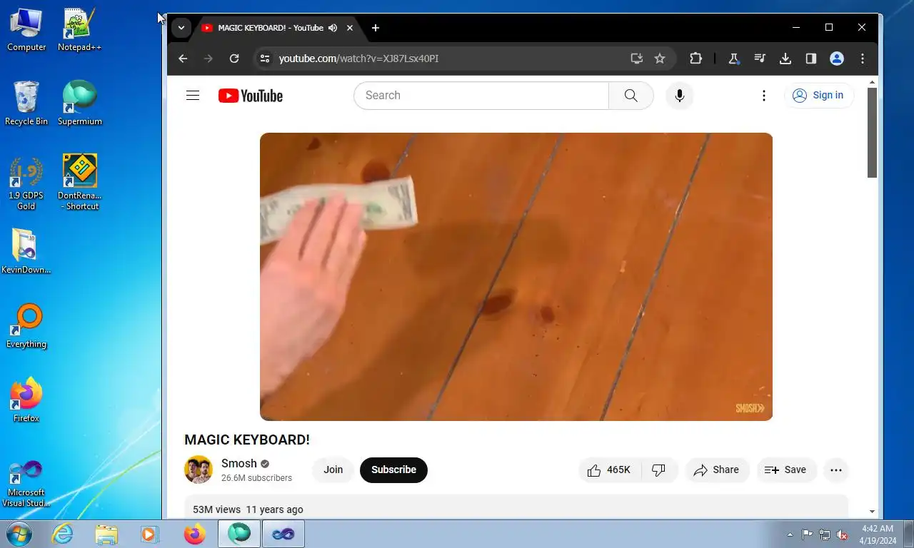914x548 pixels.
Task: Switch to Visual Studio taskbar button
Action: (283, 534)
